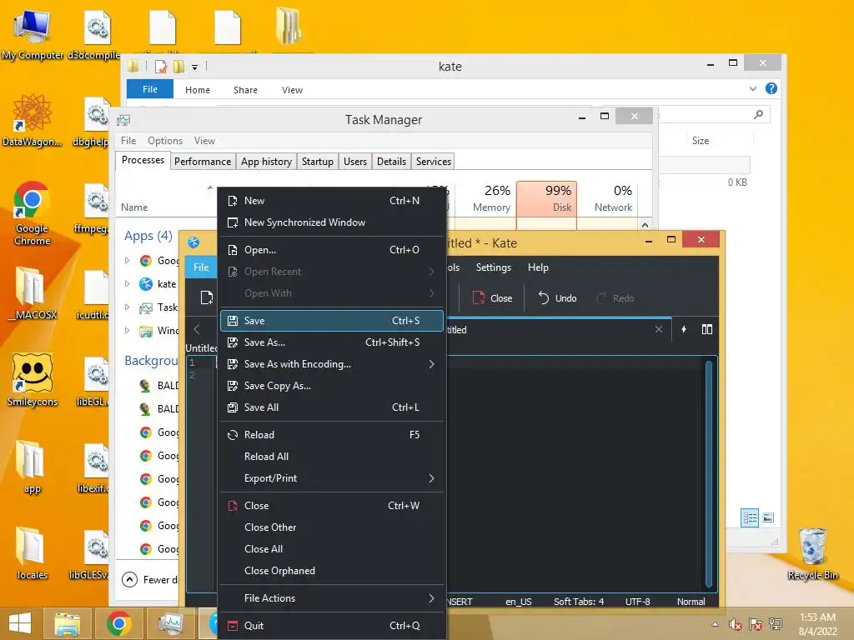Choose Close All from File menu
Image resolution: width=854 pixels, height=640 pixels.
pos(332,549)
